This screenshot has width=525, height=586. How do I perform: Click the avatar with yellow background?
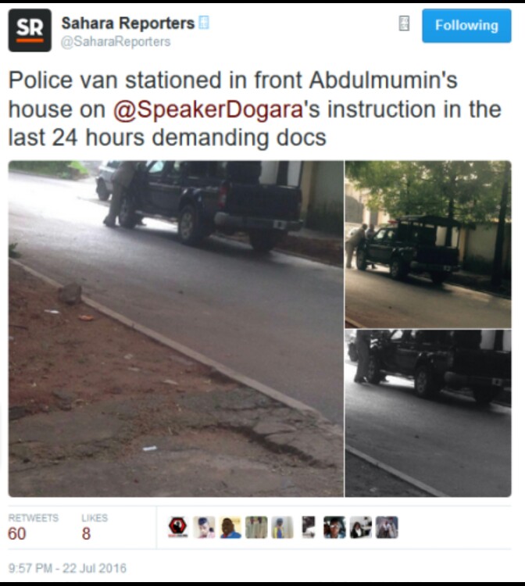point(230,527)
